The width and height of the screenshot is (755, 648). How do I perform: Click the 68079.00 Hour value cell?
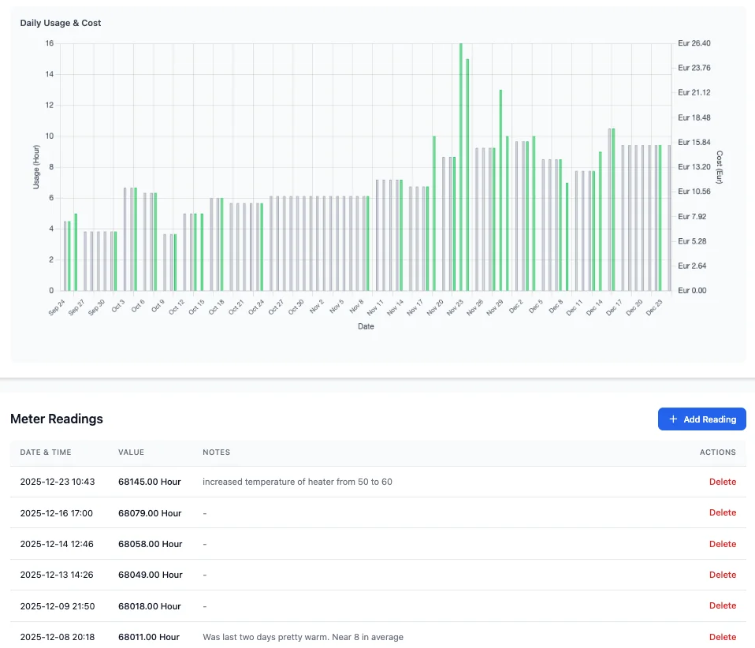pyautogui.click(x=150, y=513)
